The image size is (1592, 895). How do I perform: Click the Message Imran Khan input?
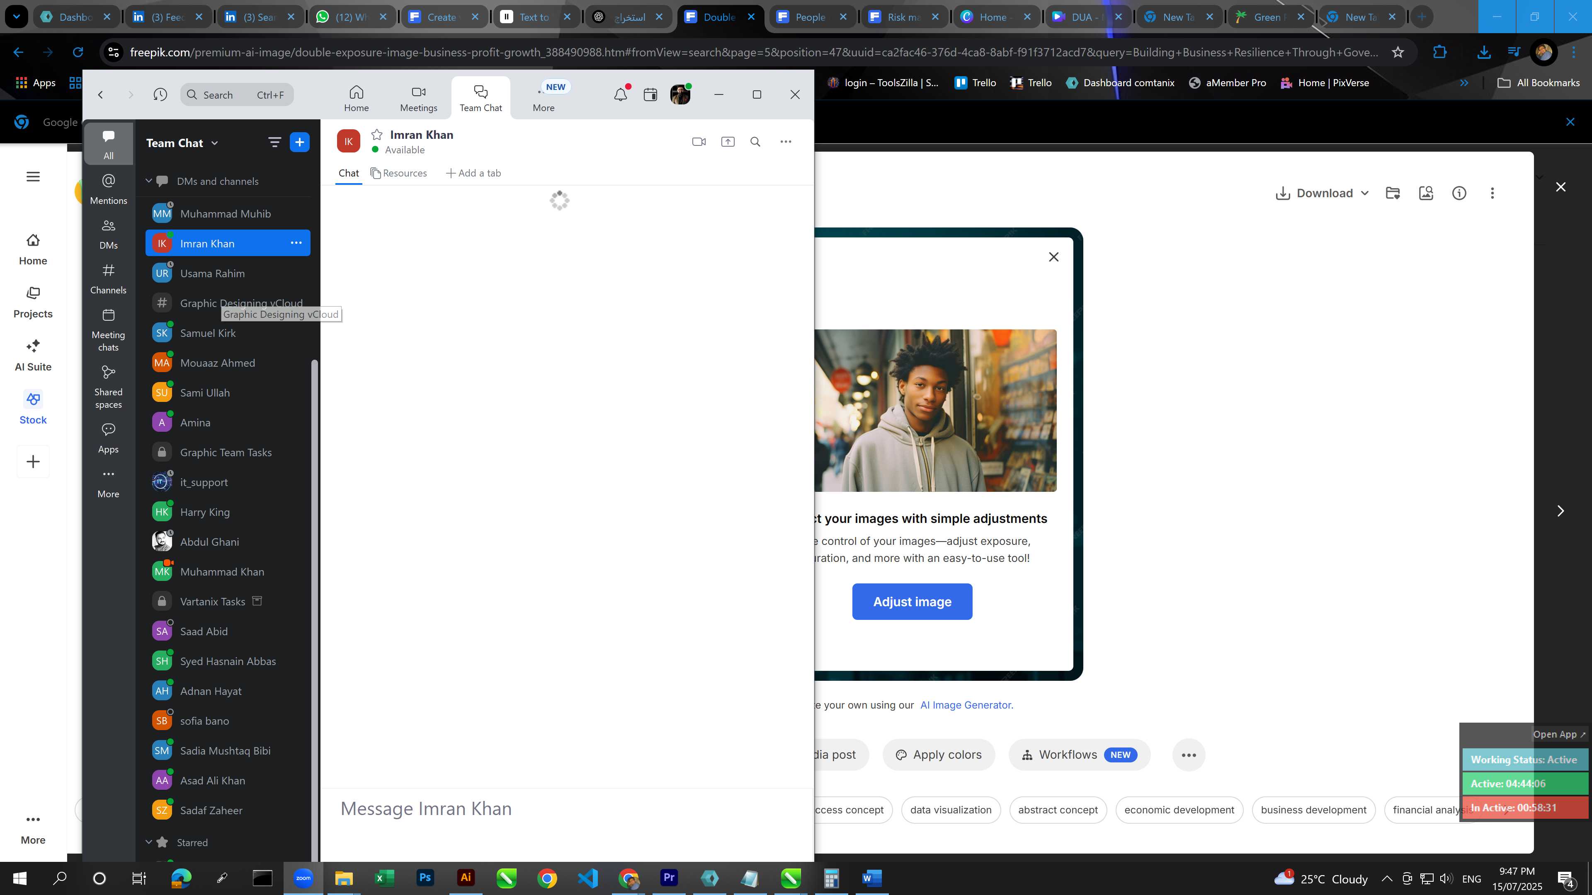(x=567, y=809)
